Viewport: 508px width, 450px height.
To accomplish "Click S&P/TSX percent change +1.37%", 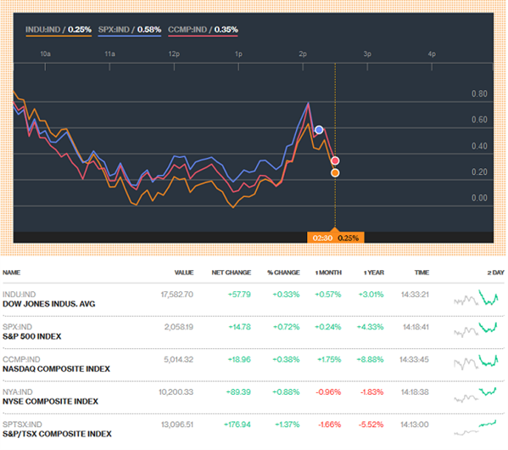I will click(287, 425).
